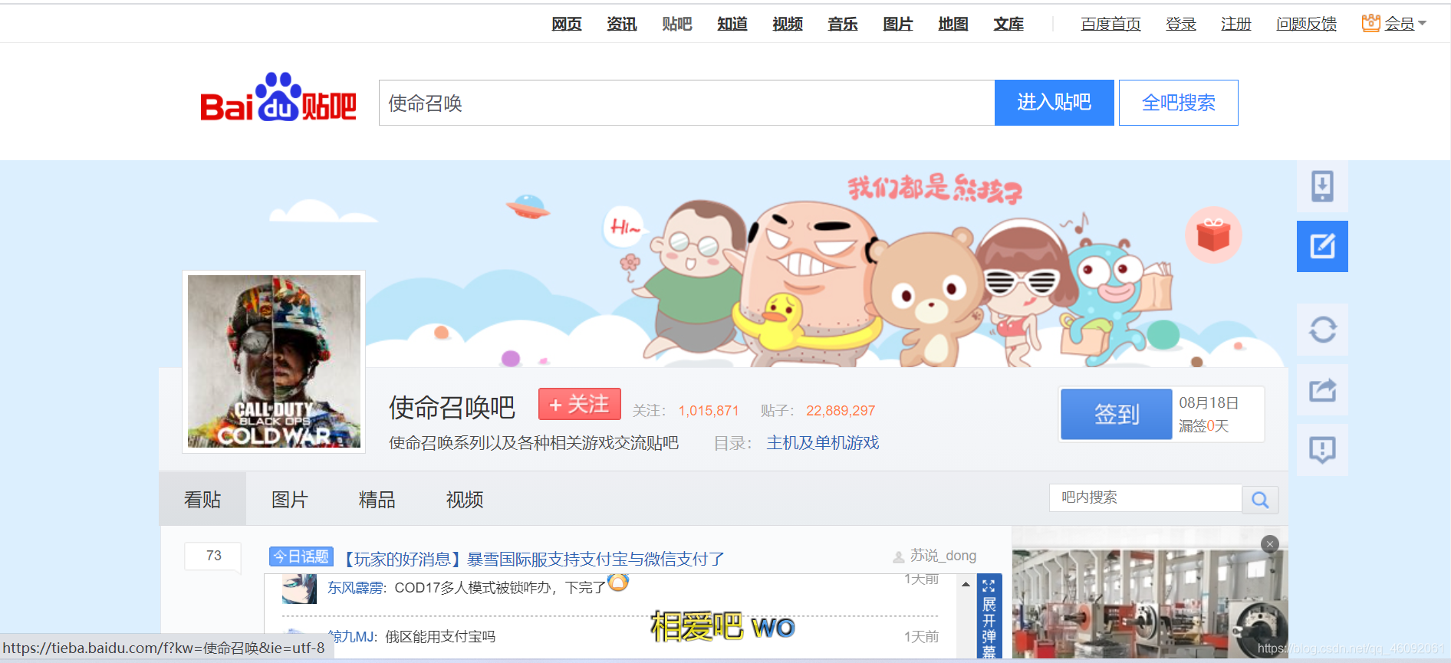This screenshot has width=1451, height=663.
Task: Click the comment COD17多人模式被锁咋办
Action: pos(501,588)
